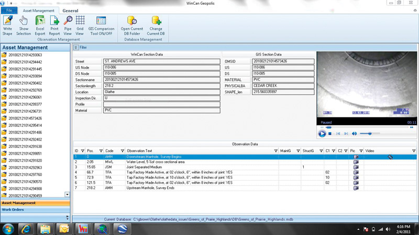Open the File menu
Image resolution: width=419 pixels, height=235 pixels.
tap(9, 10)
